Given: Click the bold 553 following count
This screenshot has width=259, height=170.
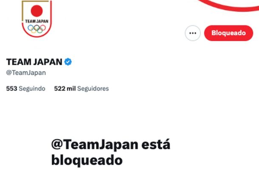Looking at the screenshot, I should coord(11,89).
